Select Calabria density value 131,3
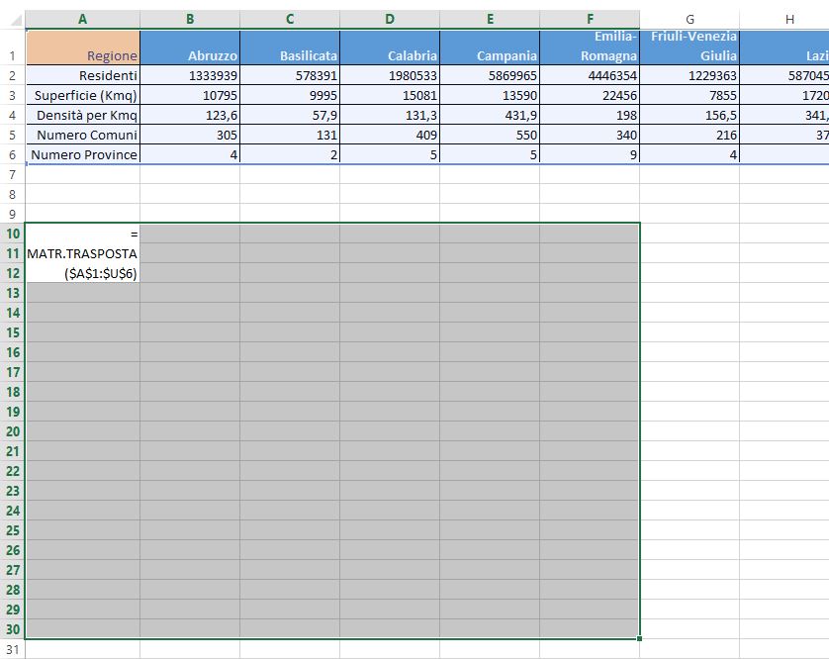This screenshot has height=659, width=829. tap(389, 115)
